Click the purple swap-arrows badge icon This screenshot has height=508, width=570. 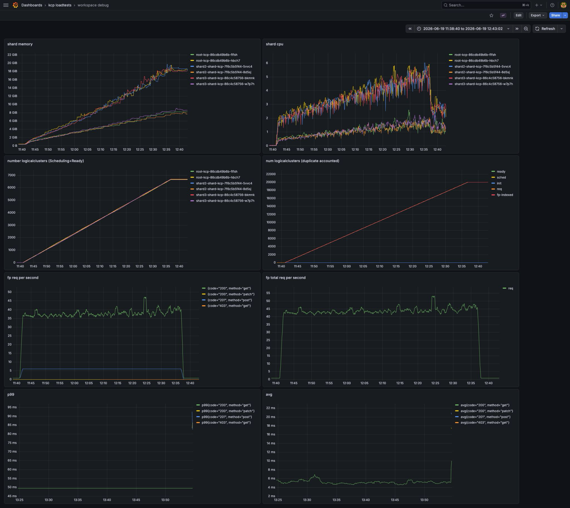pos(503,15)
